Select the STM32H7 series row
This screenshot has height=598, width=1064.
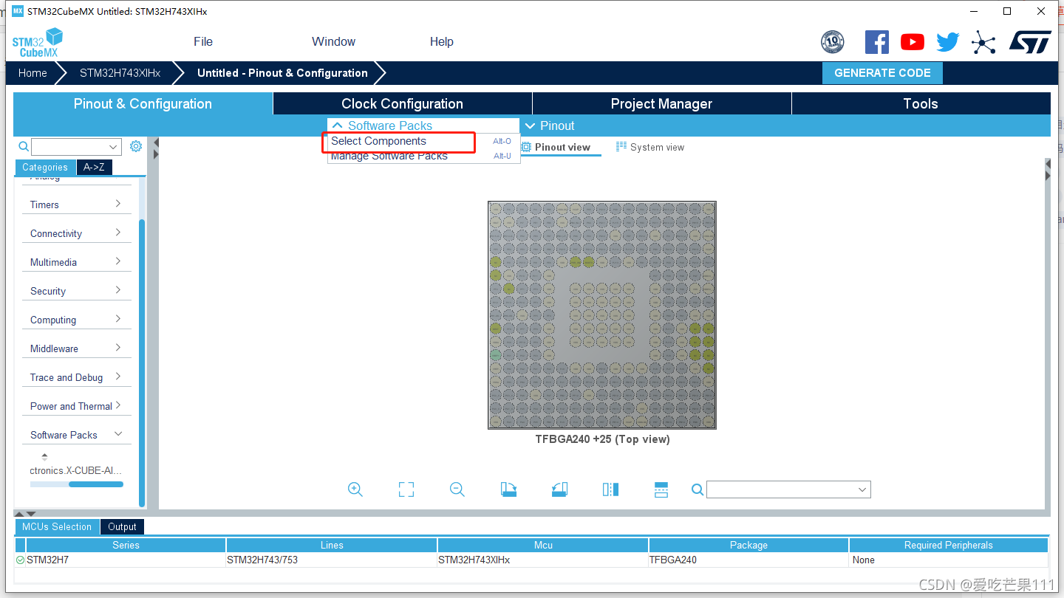pos(532,560)
